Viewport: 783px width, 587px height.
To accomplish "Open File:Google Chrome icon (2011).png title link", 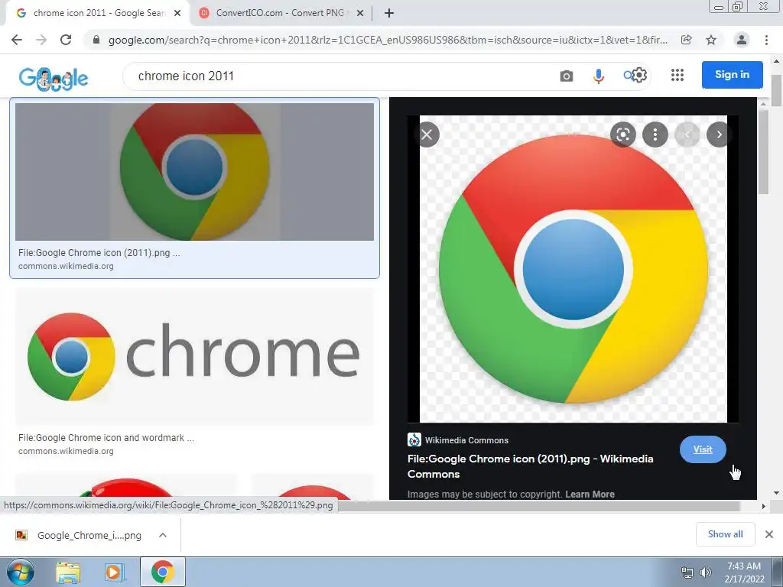I will pos(531,466).
